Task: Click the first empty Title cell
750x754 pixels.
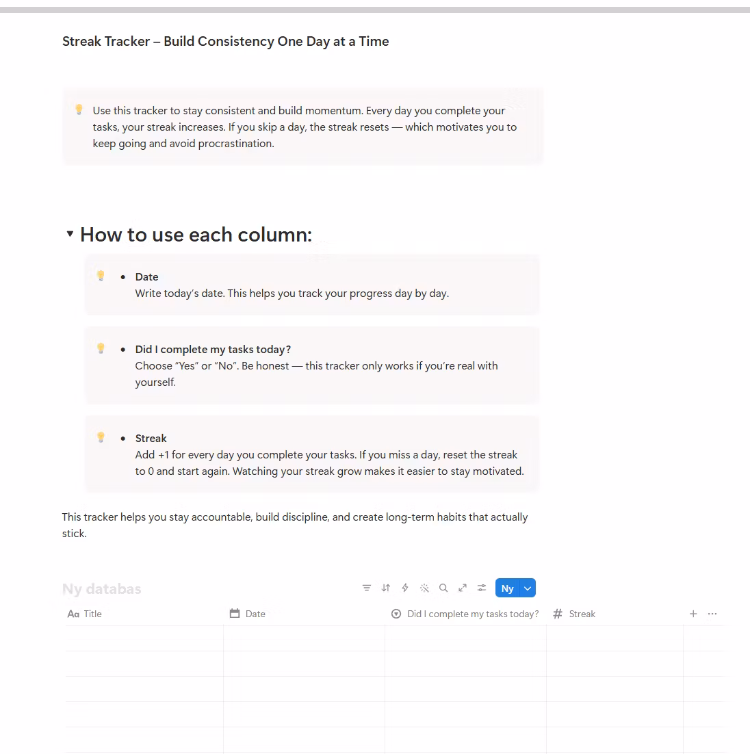Action: (144, 638)
